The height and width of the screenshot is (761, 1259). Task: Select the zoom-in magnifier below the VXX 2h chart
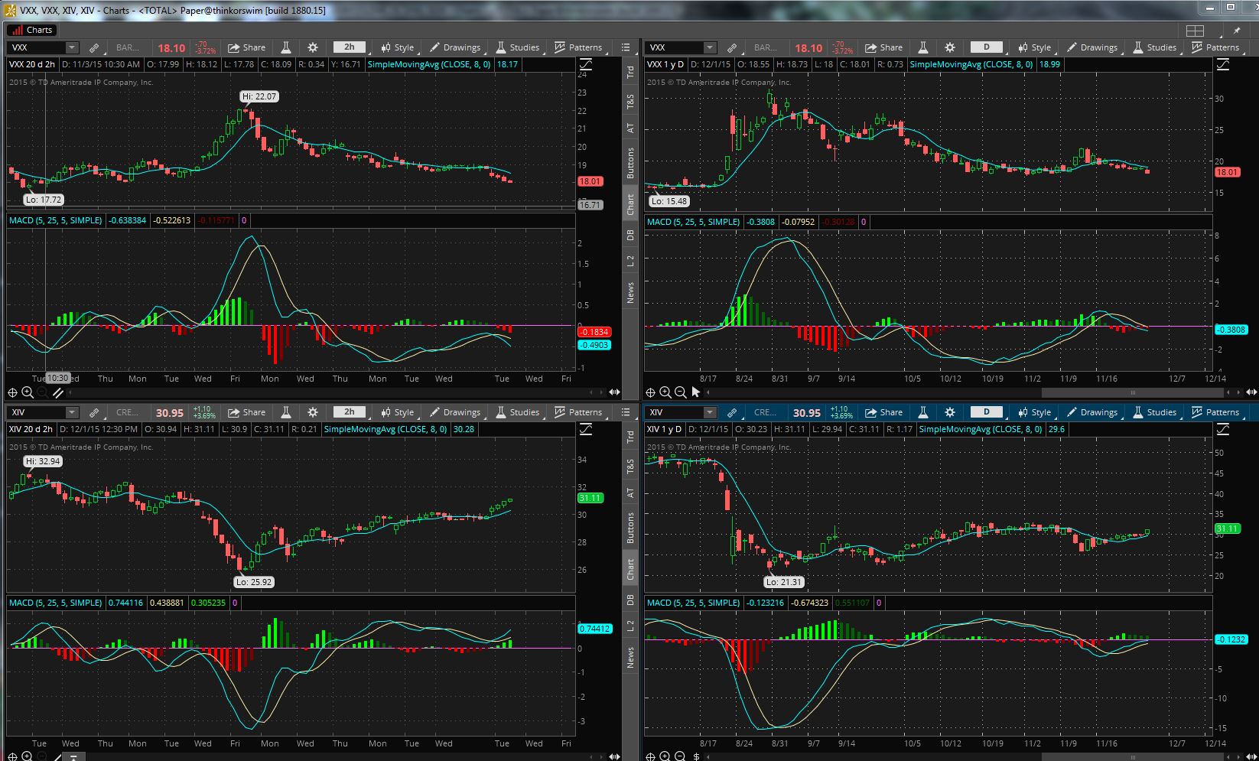(x=28, y=392)
